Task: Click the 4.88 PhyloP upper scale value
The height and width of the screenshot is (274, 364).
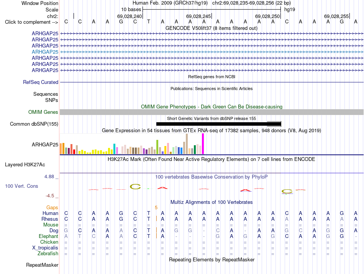Action: (x=49, y=177)
